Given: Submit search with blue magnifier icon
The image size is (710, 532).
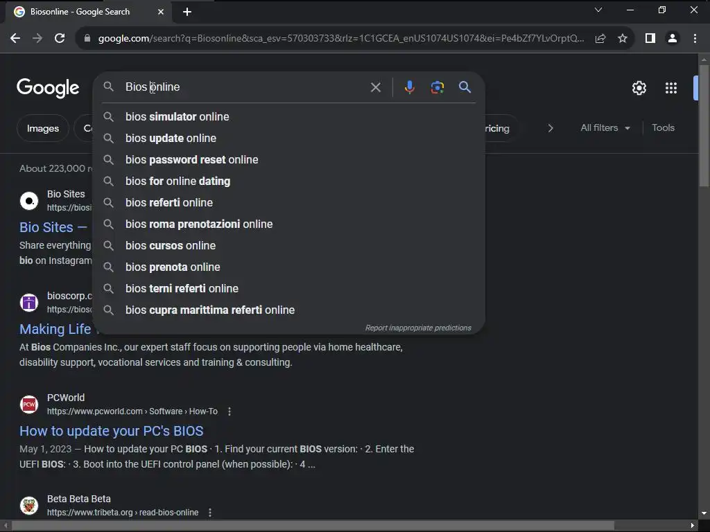Looking at the screenshot, I should coord(465,87).
